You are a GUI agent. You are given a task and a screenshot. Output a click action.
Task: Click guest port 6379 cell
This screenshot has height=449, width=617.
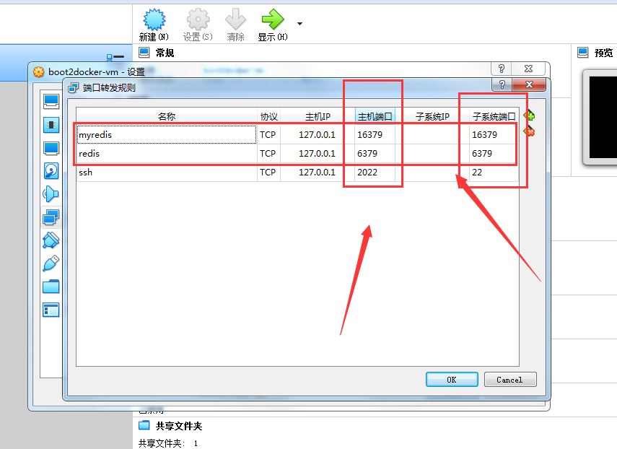pyautogui.click(x=494, y=154)
